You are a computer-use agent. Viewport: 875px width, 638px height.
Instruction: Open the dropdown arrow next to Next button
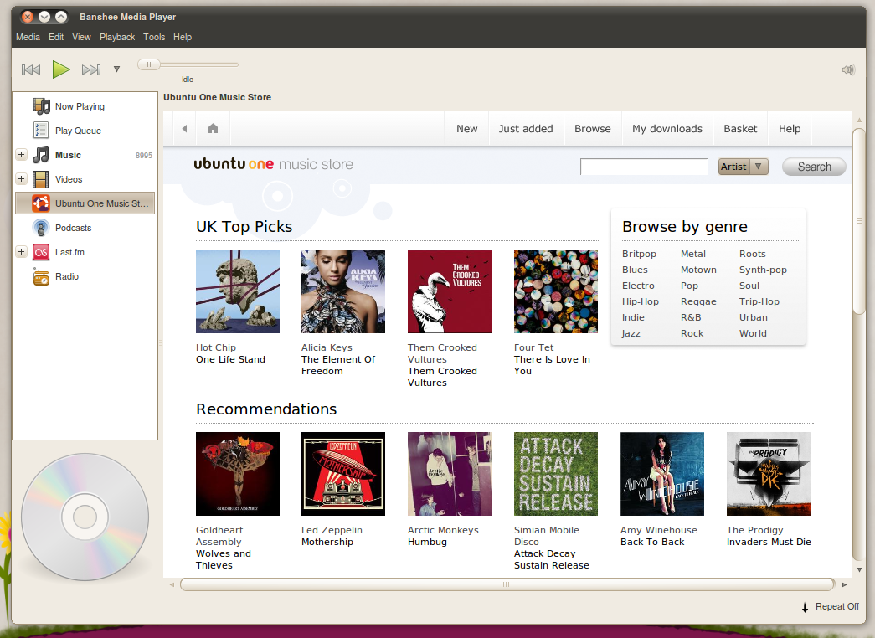116,69
